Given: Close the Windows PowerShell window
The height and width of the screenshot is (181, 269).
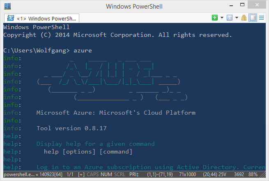Looking at the screenshot, I should click(x=257, y=5).
